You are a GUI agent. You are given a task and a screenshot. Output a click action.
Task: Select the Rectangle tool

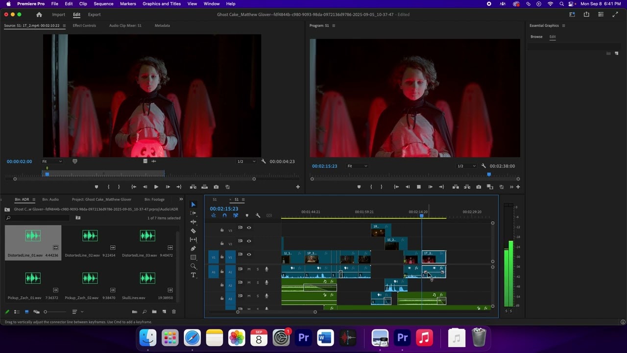tap(193, 257)
